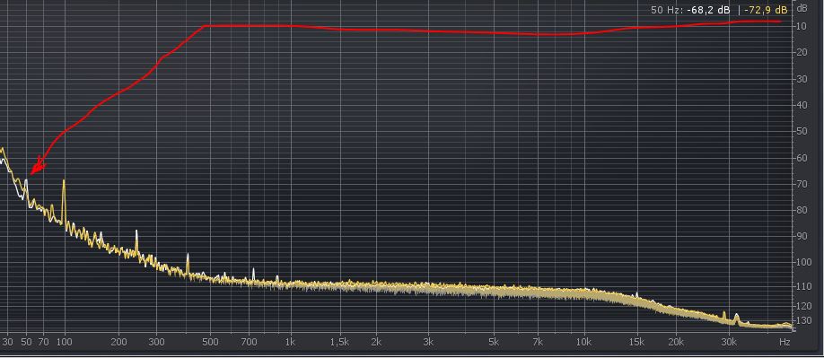Image resolution: width=824 pixels, height=358 pixels.
Task: Click the tall yellow spectral peak at 100 Hz
Action: click(x=64, y=202)
